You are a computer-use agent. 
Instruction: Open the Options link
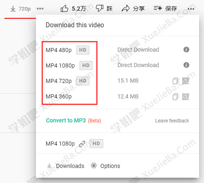[110, 166]
